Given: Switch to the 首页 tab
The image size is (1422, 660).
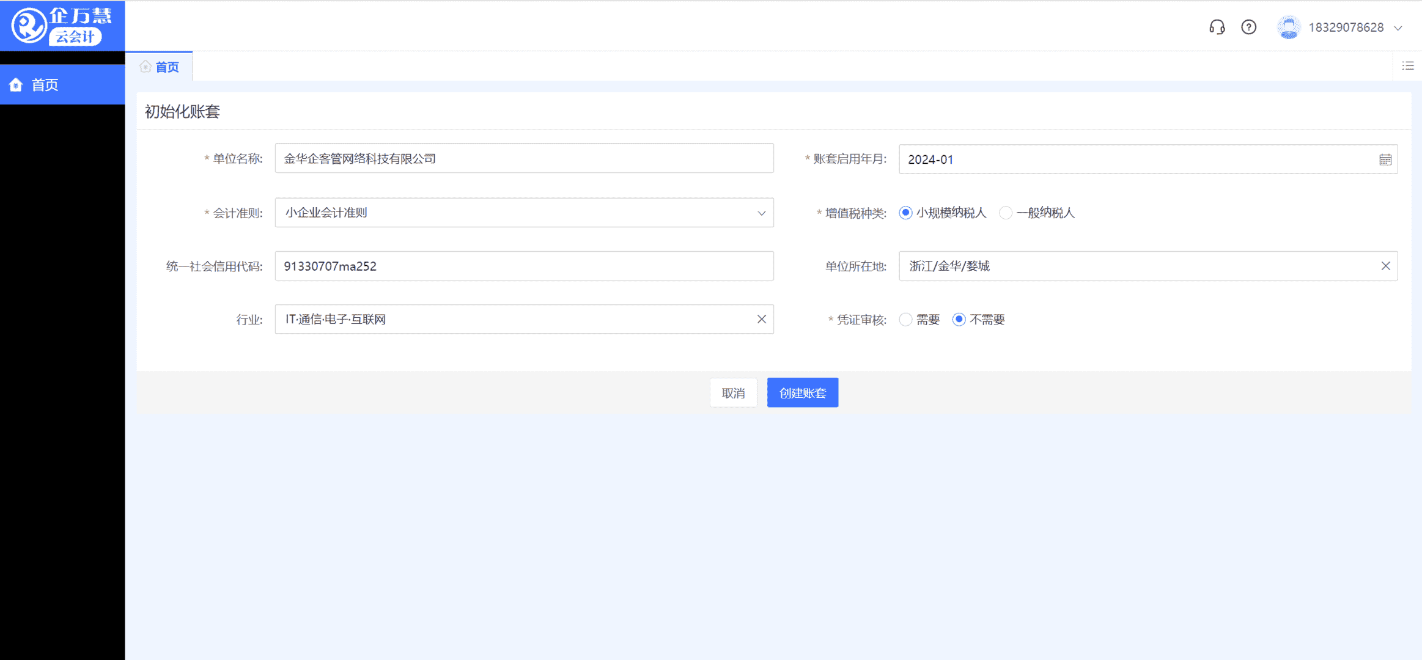Looking at the screenshot, I should (160, 67).
